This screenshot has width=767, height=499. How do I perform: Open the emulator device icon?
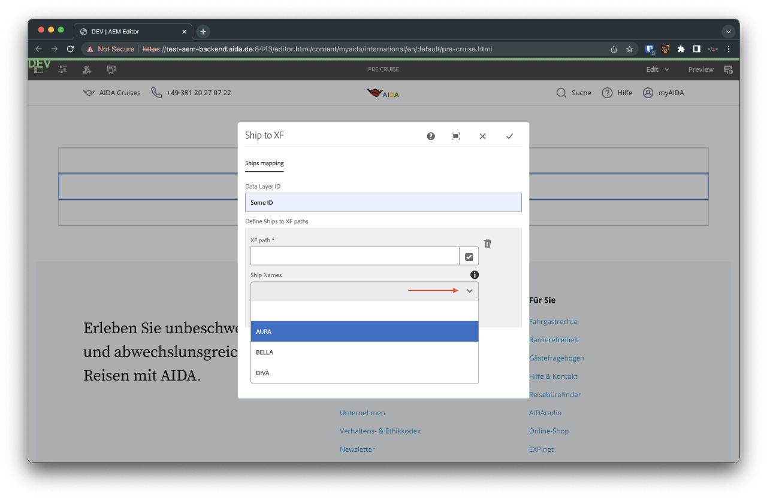coord(111,70)
